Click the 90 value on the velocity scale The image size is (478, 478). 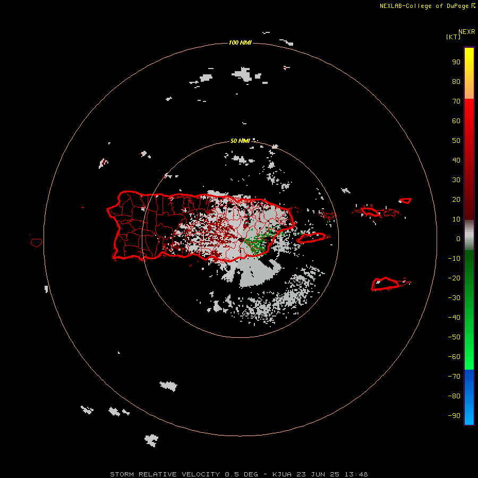click(x=456, y=62)
